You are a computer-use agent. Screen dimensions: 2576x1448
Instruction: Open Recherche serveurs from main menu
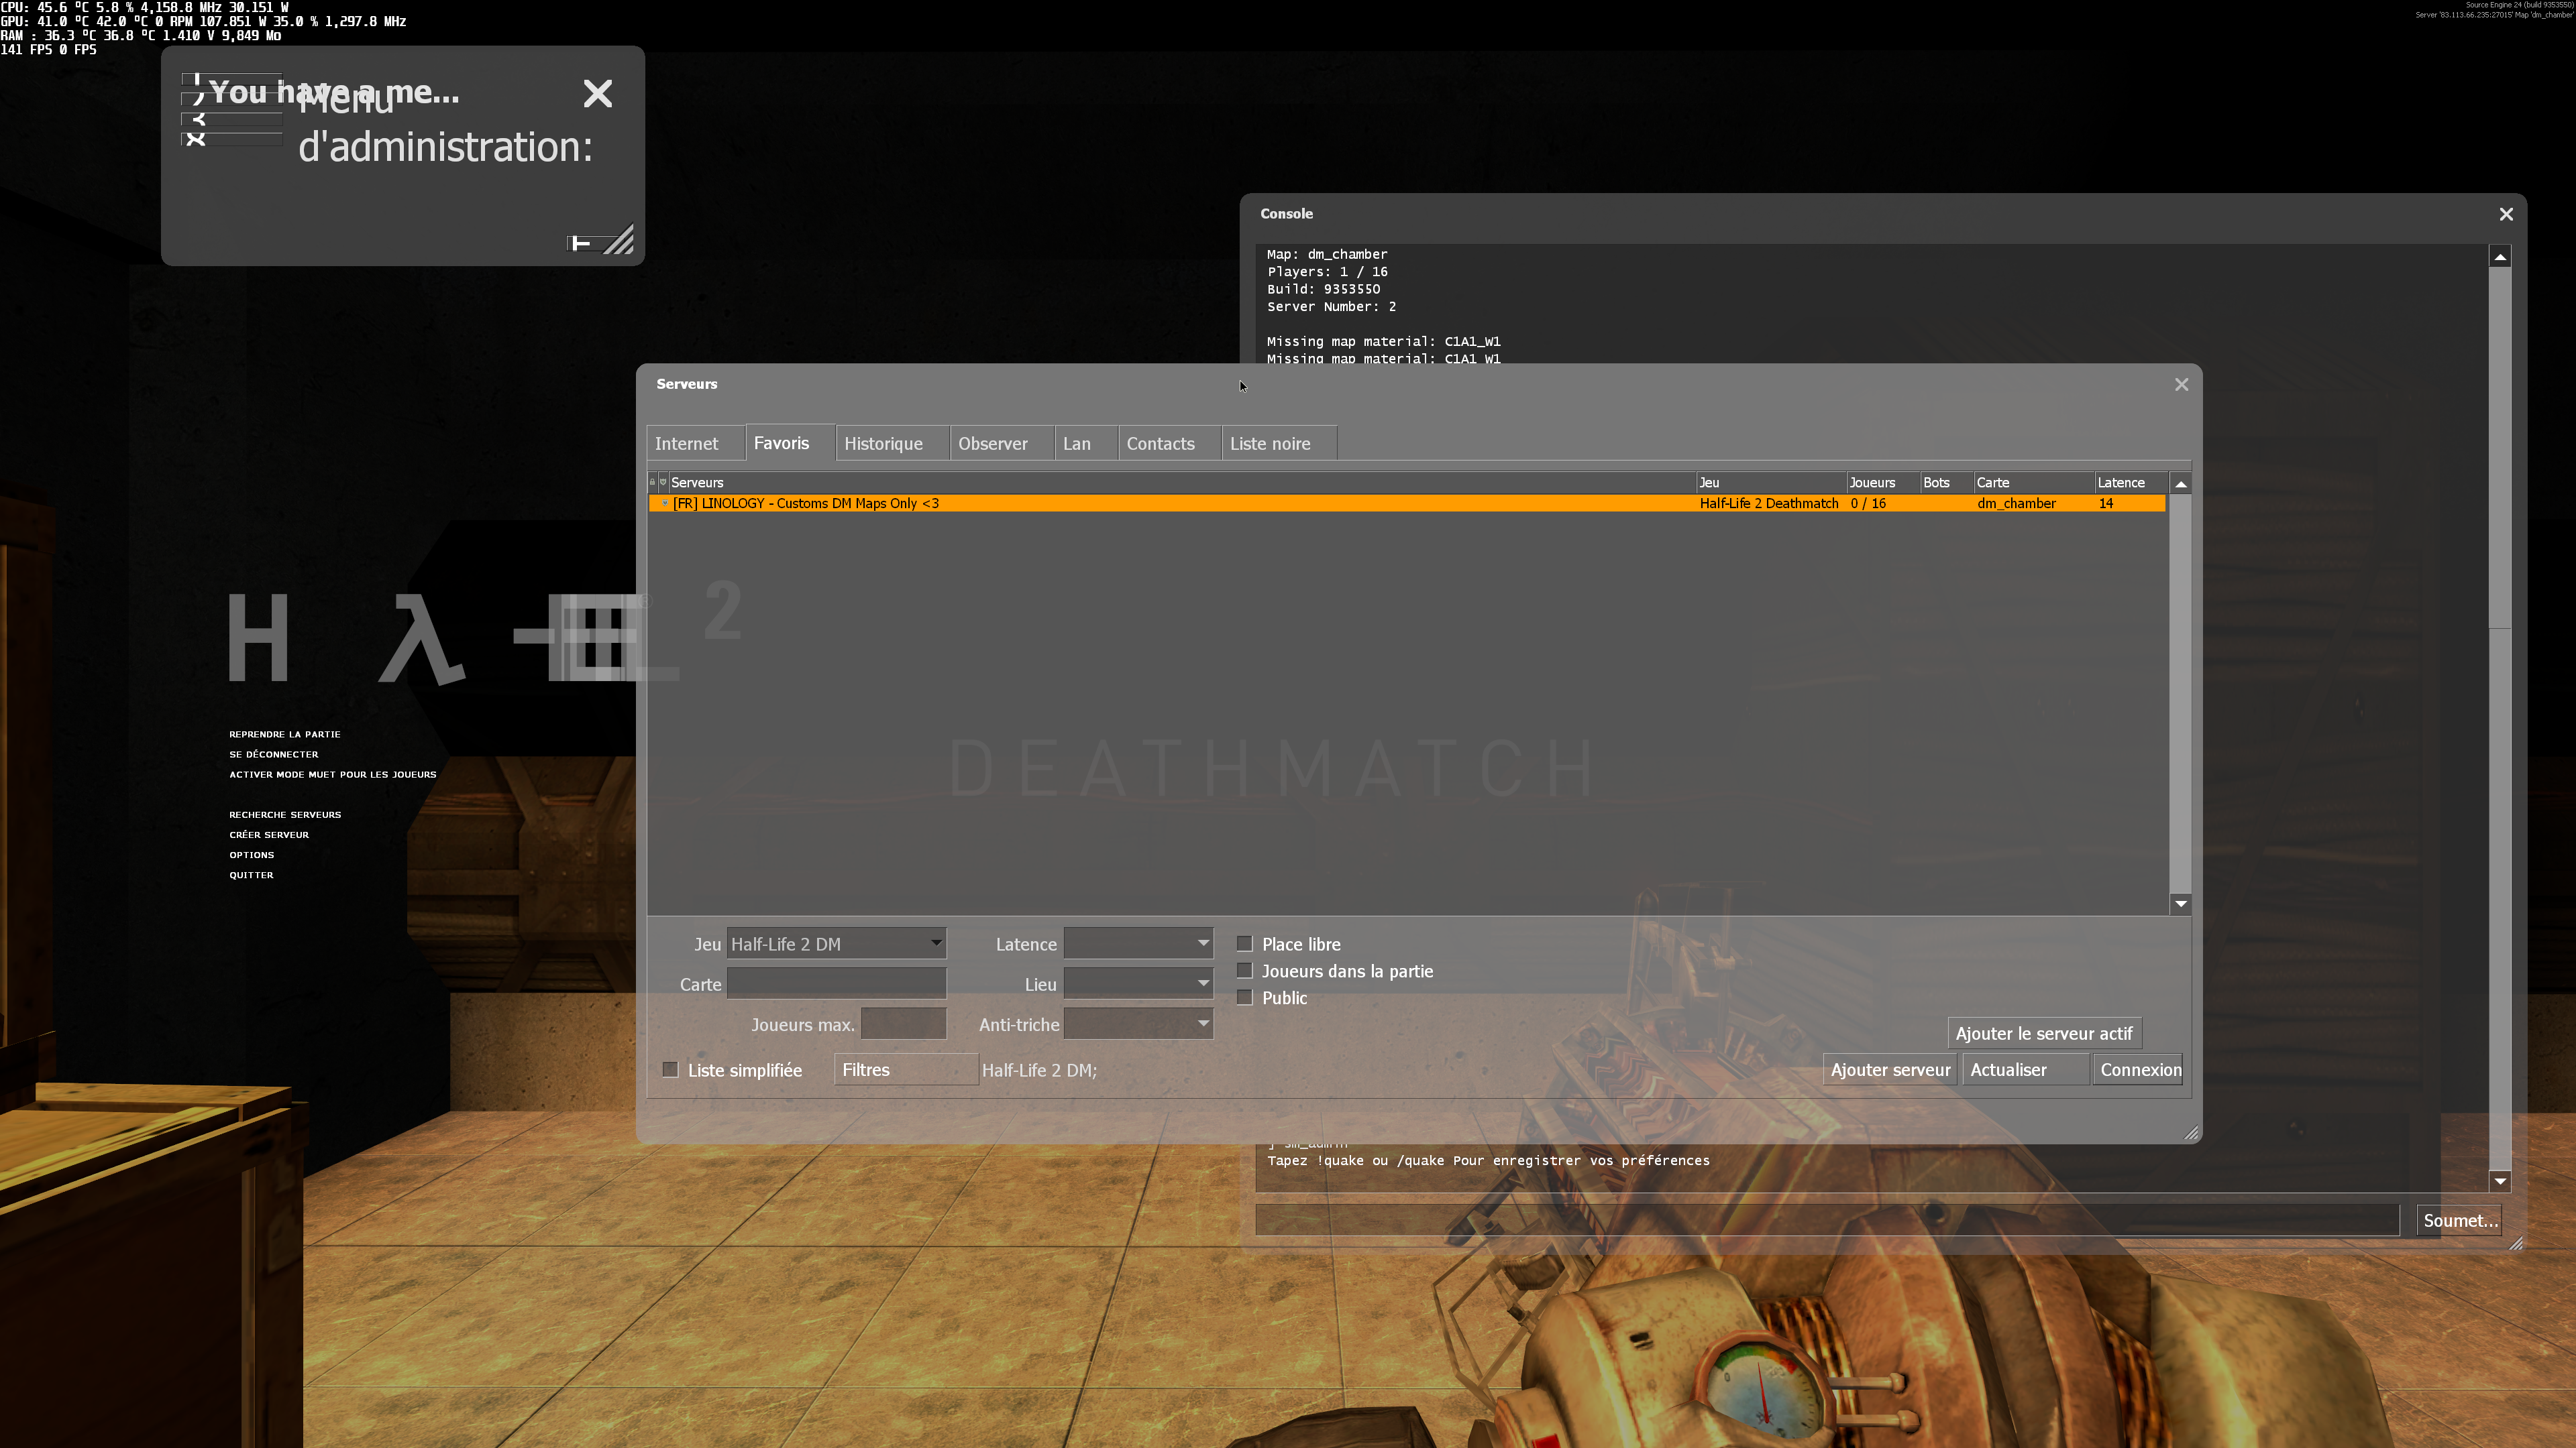285,814
